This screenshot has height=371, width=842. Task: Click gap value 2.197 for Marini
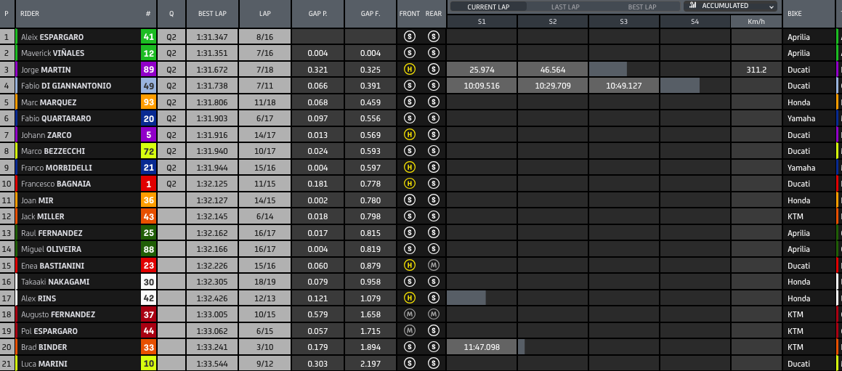pyautogui.click(x=371, y=364)
